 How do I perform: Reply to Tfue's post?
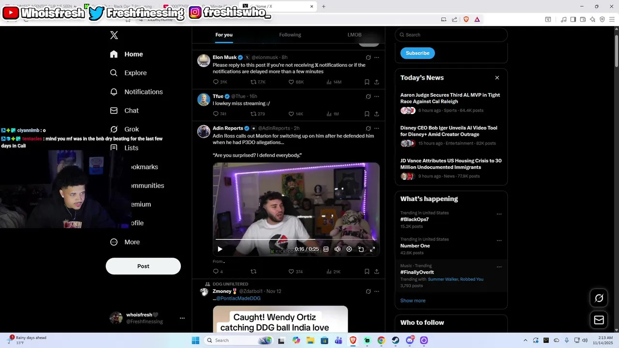[x=216, y=114]
